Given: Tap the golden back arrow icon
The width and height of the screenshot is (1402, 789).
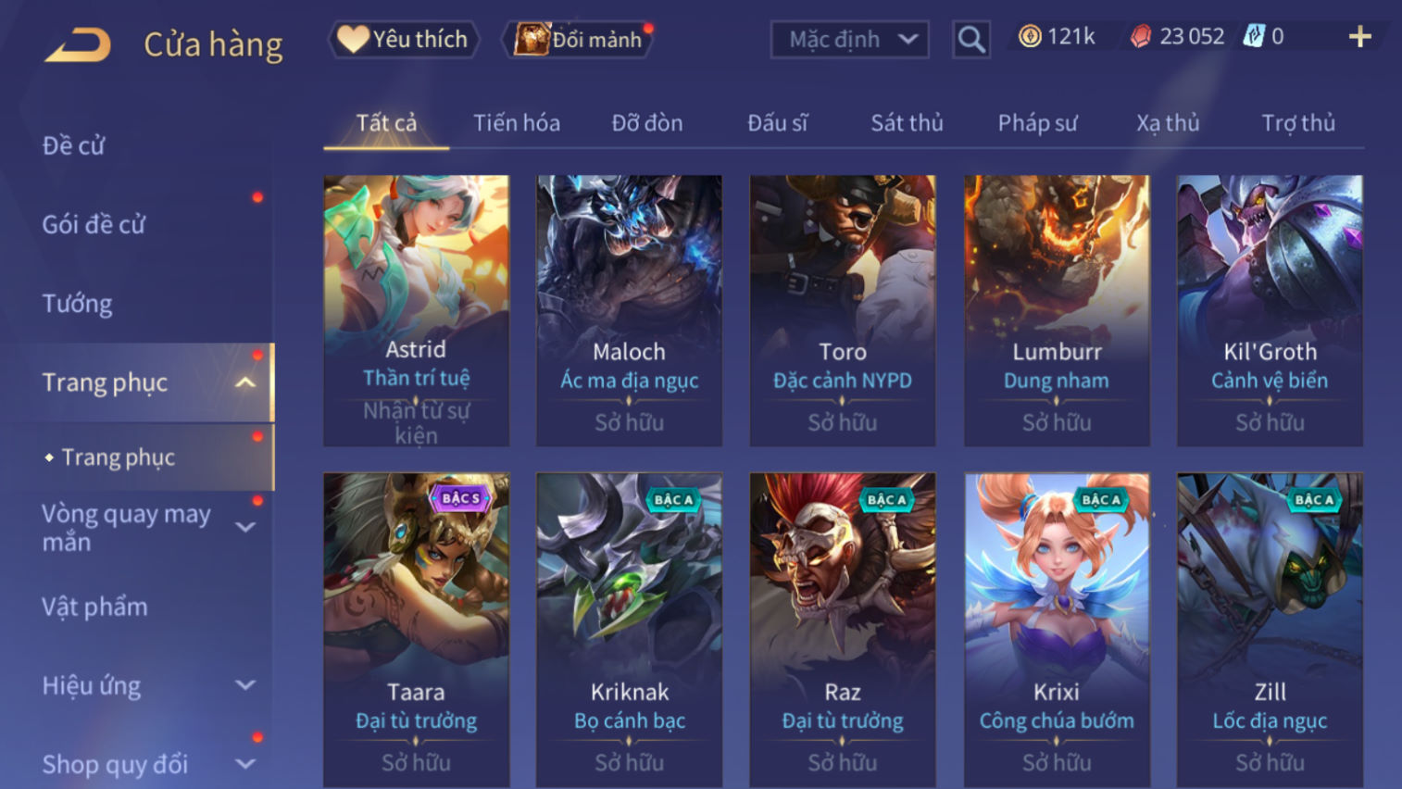Looking at the screenshot, I should coord(78,44).
